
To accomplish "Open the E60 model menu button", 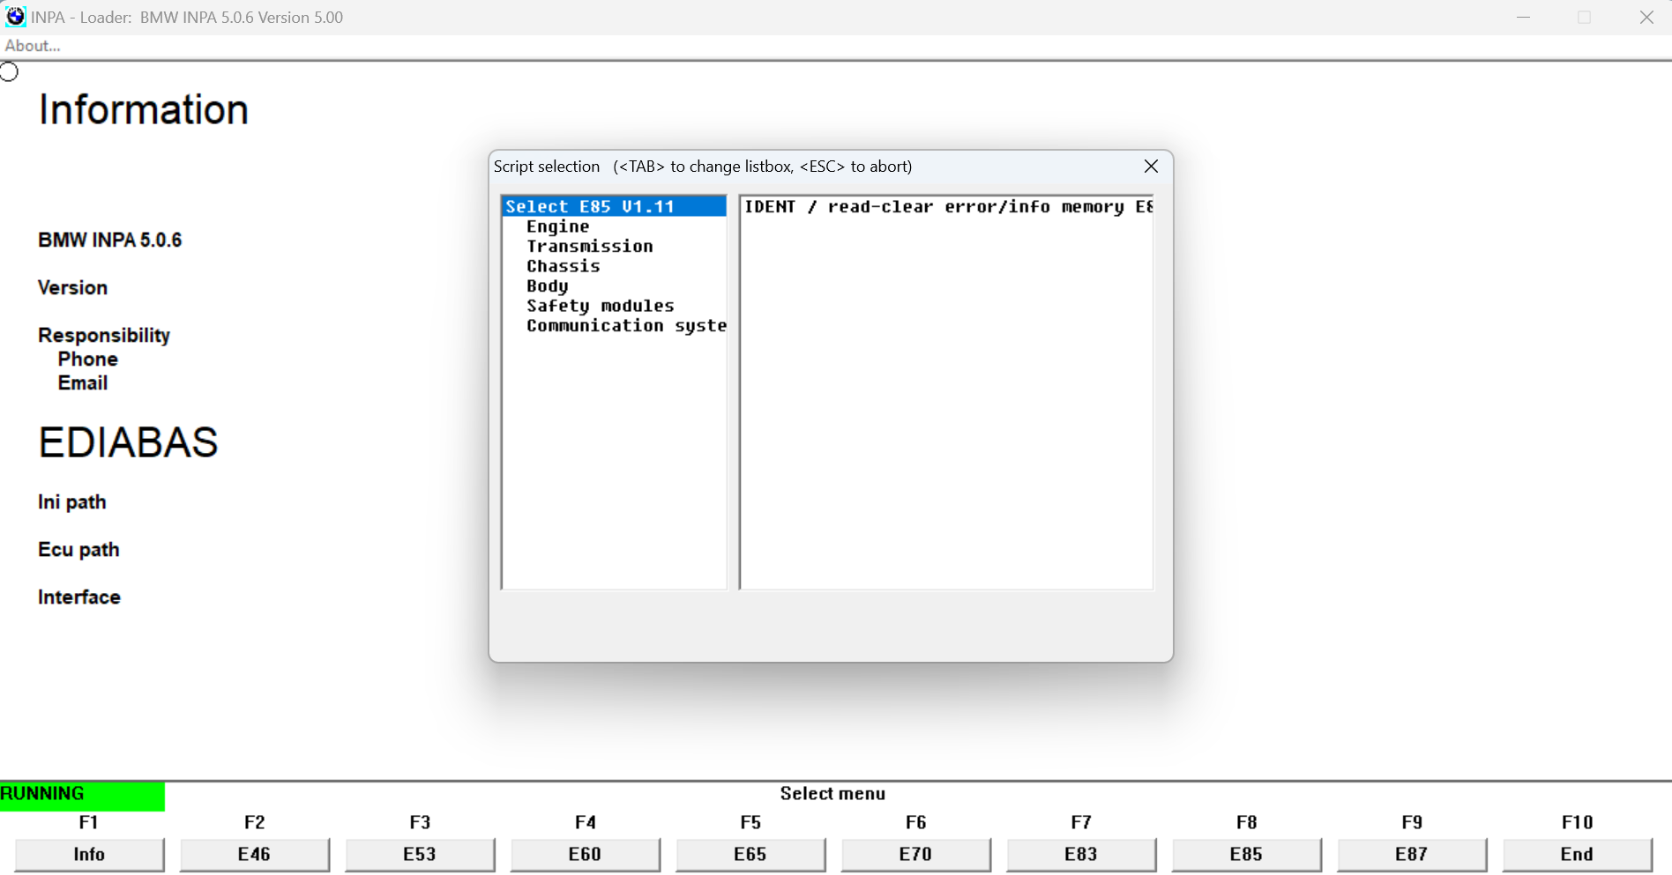I will pos(585,854).
